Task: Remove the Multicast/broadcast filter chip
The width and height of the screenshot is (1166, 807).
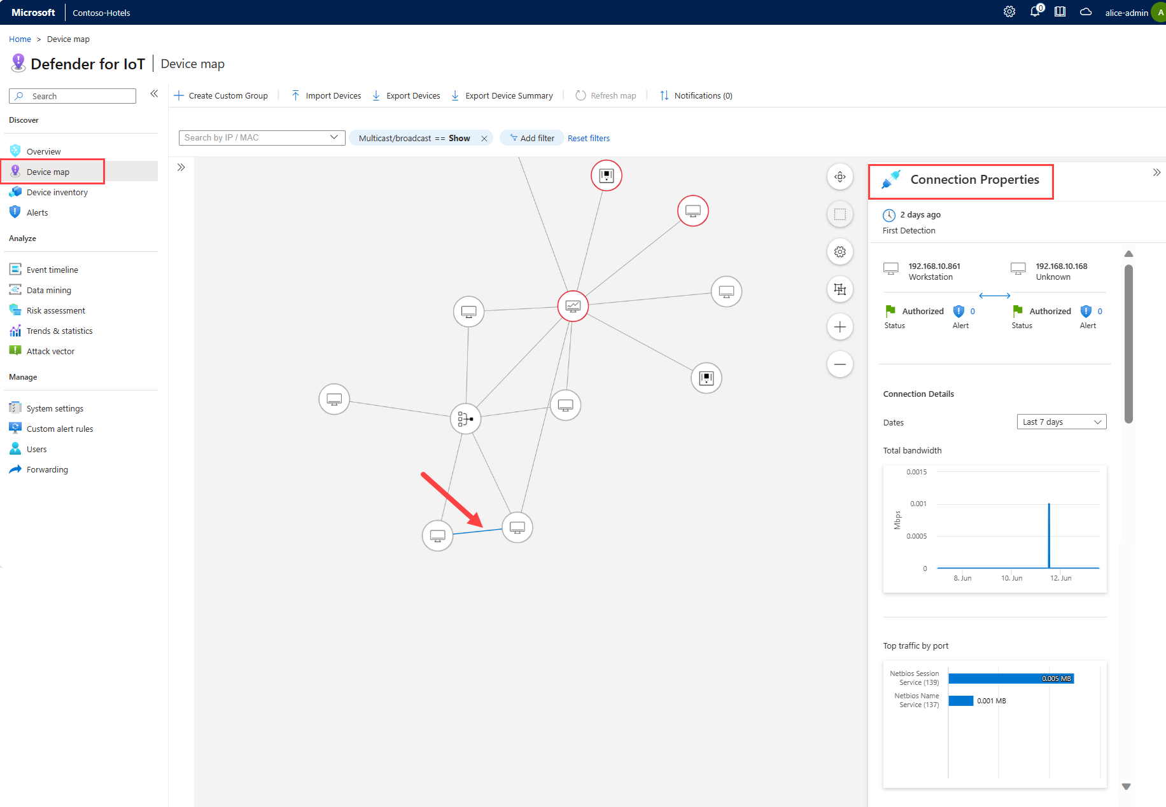Action: (x=484, y=139)
